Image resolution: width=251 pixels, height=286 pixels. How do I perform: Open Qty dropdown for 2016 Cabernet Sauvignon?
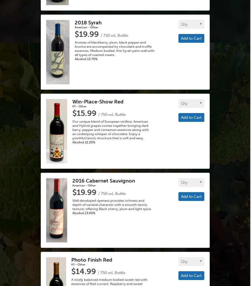pyautogui.click(x=191, y=183)
